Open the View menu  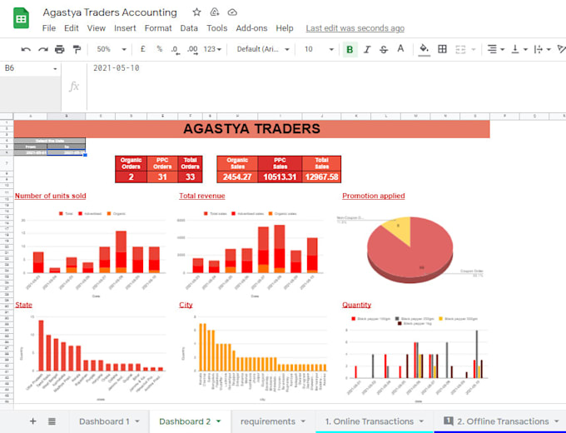pos(96,28)
